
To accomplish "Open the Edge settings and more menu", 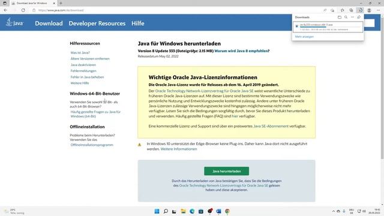I will pos(379,10).
